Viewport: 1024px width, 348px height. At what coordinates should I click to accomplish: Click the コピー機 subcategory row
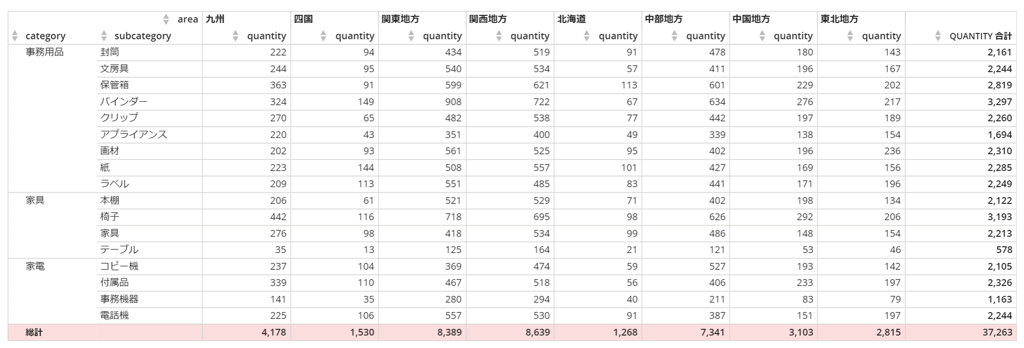point(119,266)
